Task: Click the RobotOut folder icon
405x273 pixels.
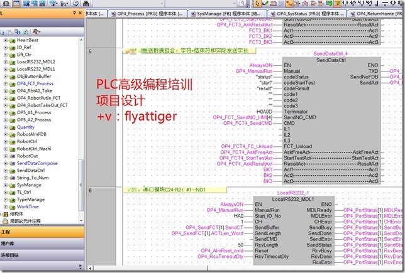Action: (12, 156)
